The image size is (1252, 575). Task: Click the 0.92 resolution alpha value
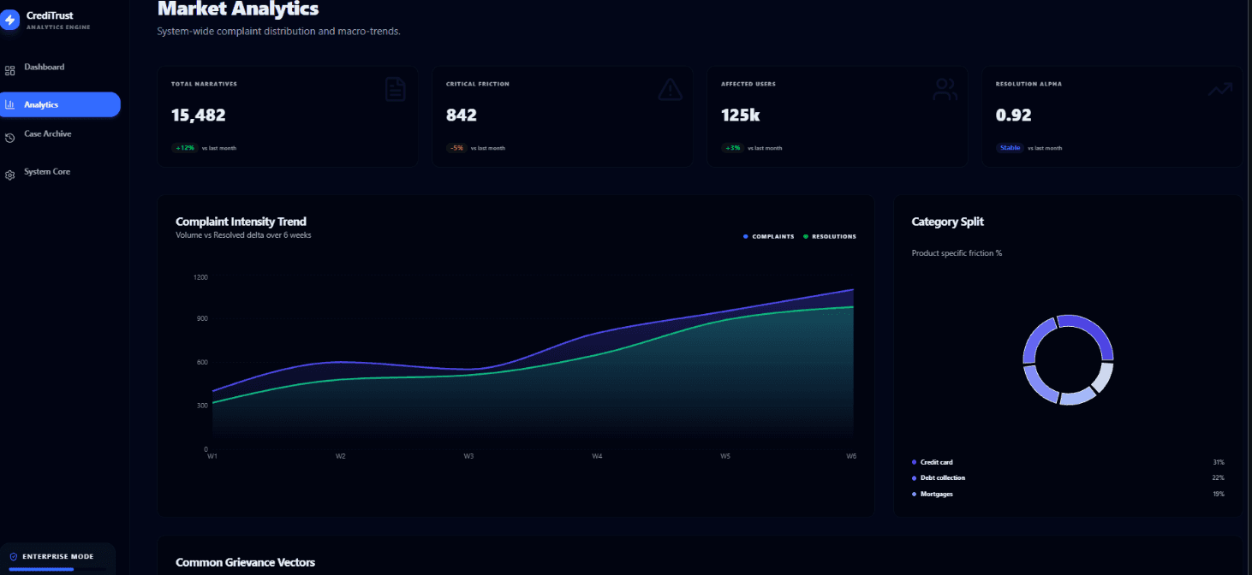tap(1014, 116)
